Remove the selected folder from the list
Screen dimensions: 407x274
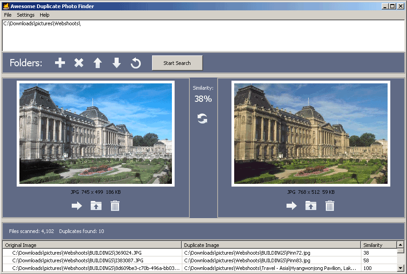tap(79, 63)
